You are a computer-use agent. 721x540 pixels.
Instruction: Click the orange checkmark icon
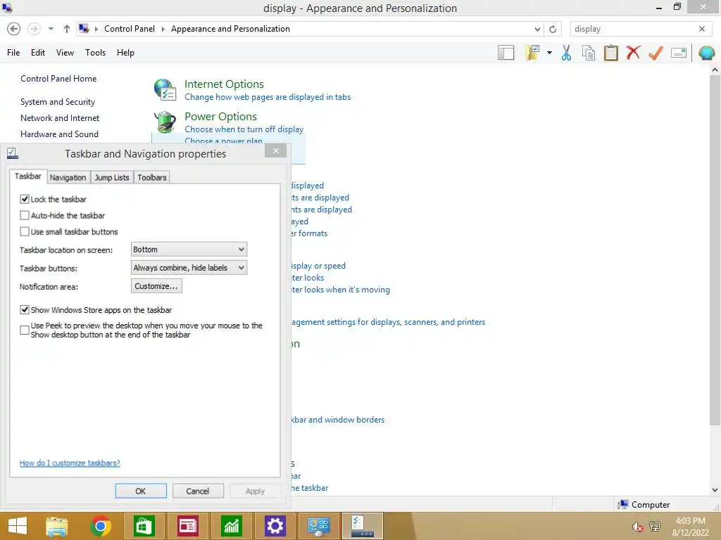coord(656,53)
